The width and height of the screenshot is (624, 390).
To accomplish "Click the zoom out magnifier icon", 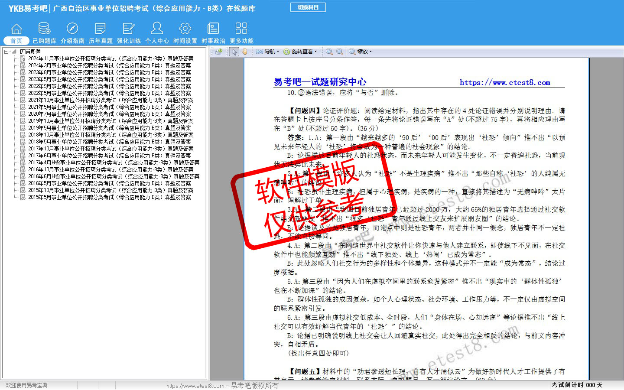I will tap(329, 52).
